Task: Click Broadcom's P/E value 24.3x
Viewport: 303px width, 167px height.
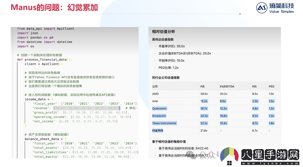Action: tap(204, 116)
